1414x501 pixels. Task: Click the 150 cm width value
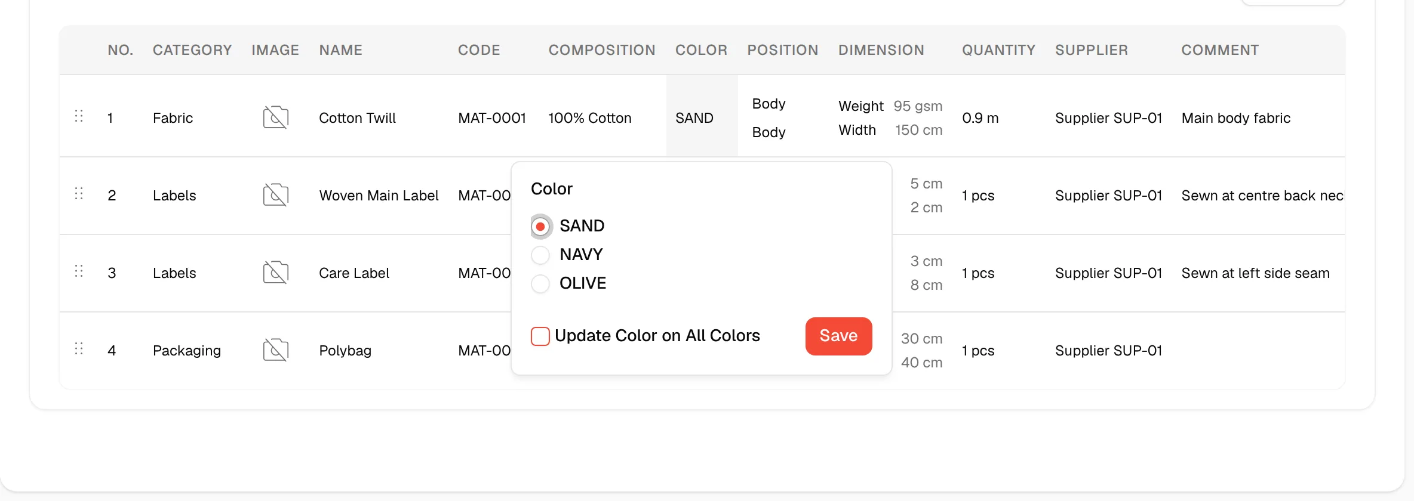pyautogui.click(x=919, y=130)
